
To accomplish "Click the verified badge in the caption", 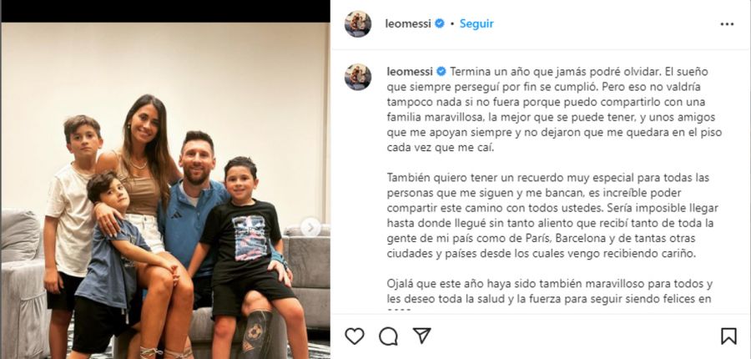I will [441, 72].
